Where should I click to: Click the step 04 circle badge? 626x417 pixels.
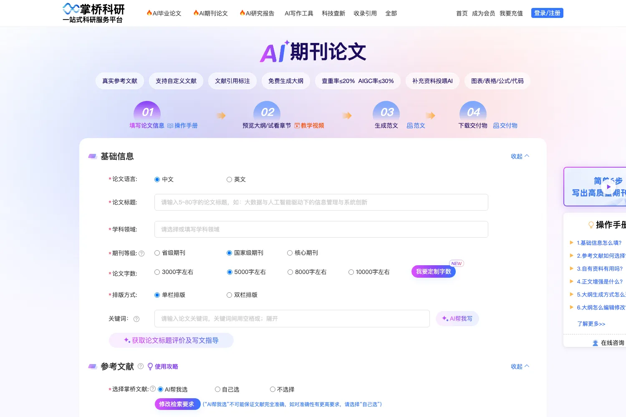pyautogui.click(x=473, y=111)
